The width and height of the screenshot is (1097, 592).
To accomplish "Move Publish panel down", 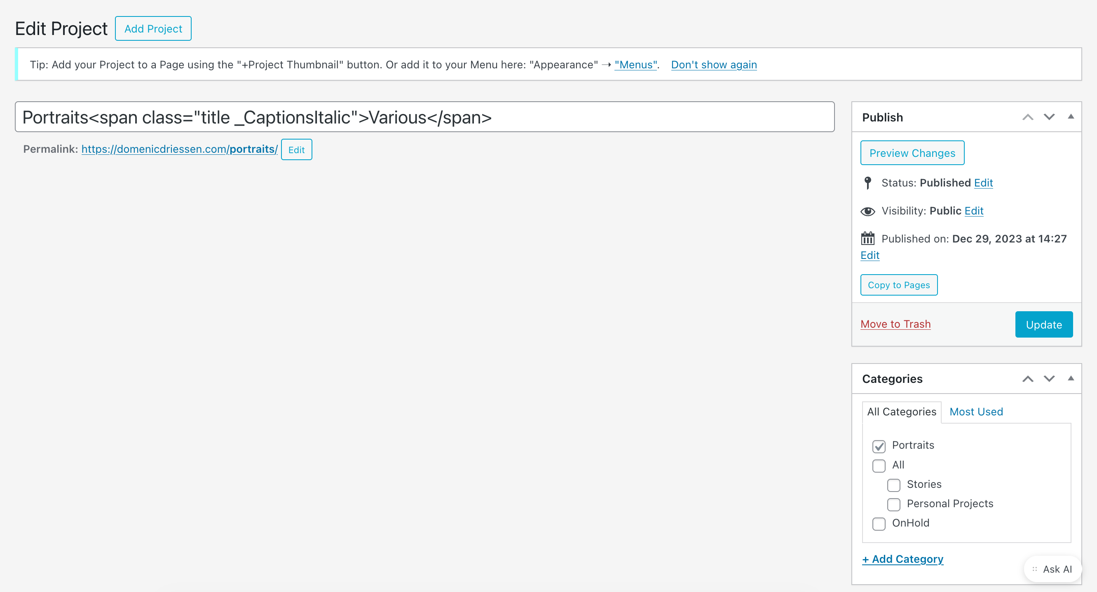I will 1049,117.
